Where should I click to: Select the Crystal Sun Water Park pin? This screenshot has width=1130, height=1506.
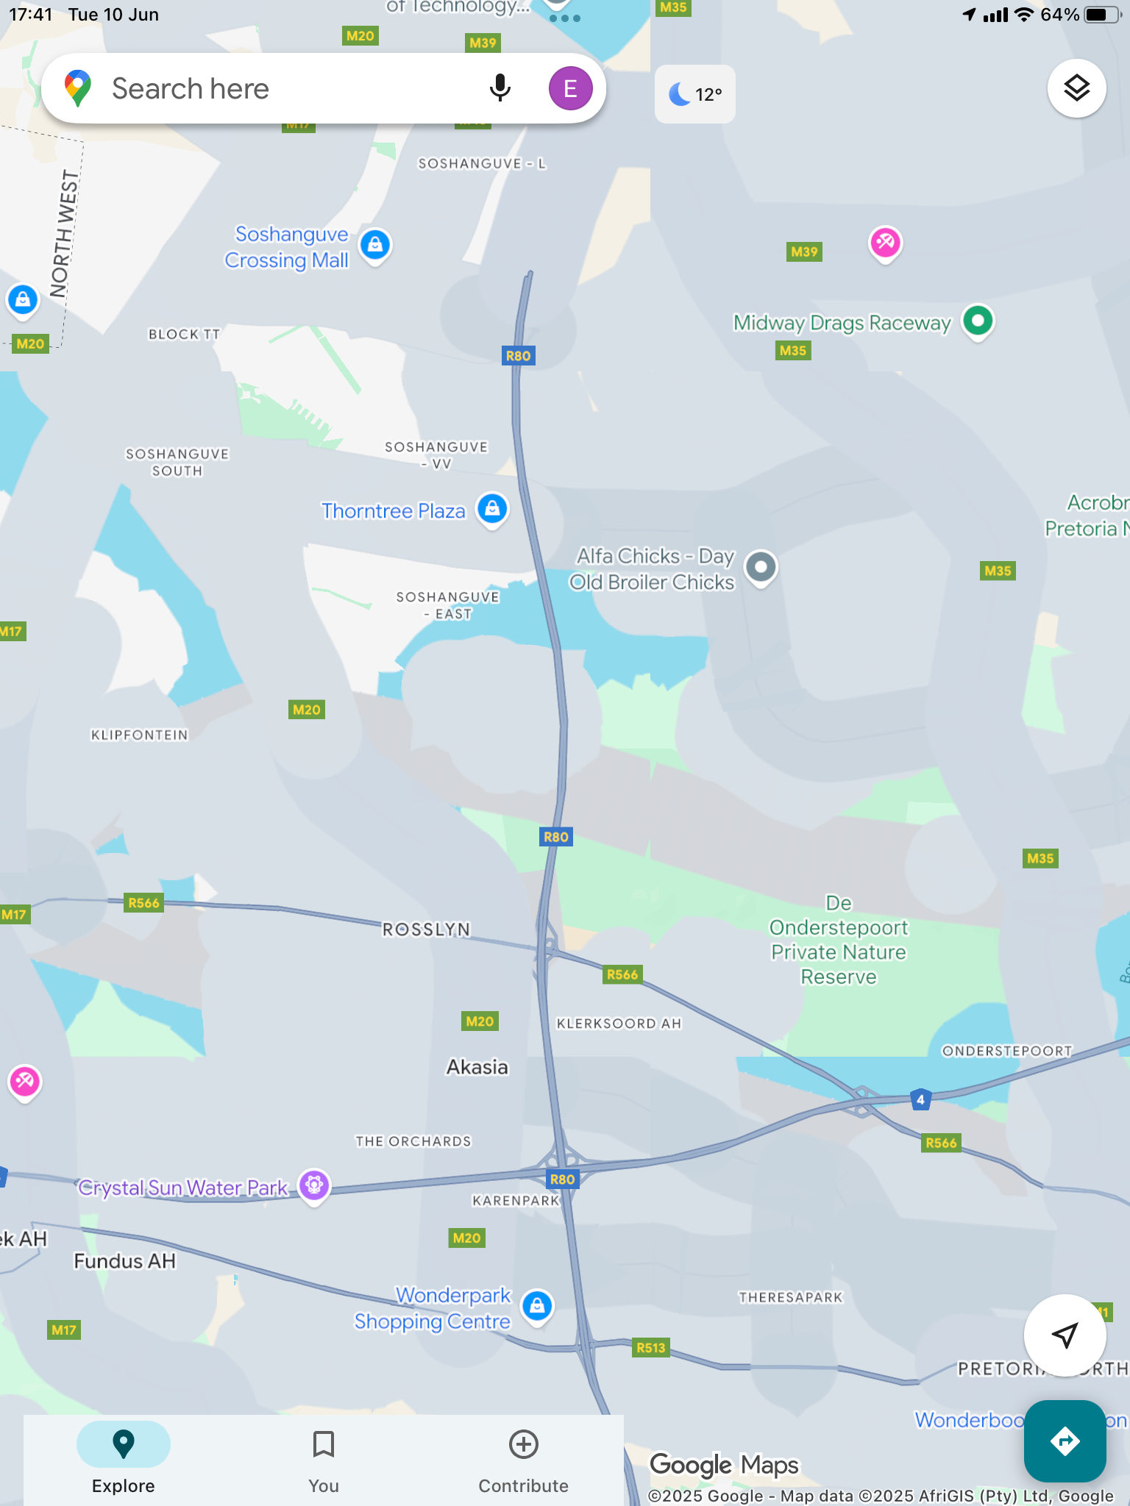pyautogui.click(x=314, y=1187)
